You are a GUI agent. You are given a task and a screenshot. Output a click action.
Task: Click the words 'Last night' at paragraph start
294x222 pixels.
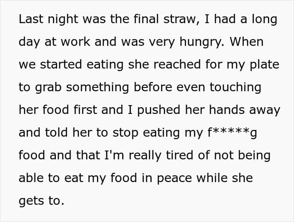[48, 19]
